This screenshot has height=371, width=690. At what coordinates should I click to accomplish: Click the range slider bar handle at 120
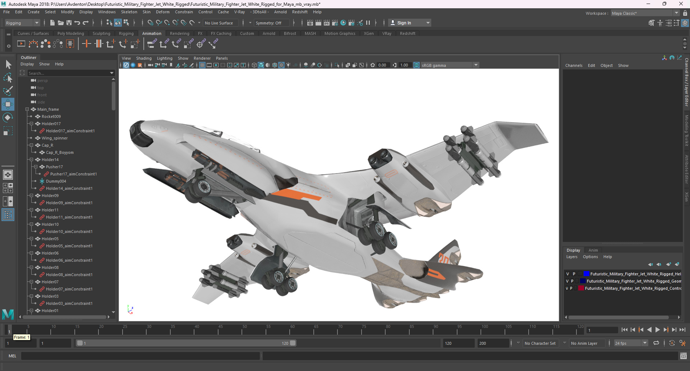(293, 343)
